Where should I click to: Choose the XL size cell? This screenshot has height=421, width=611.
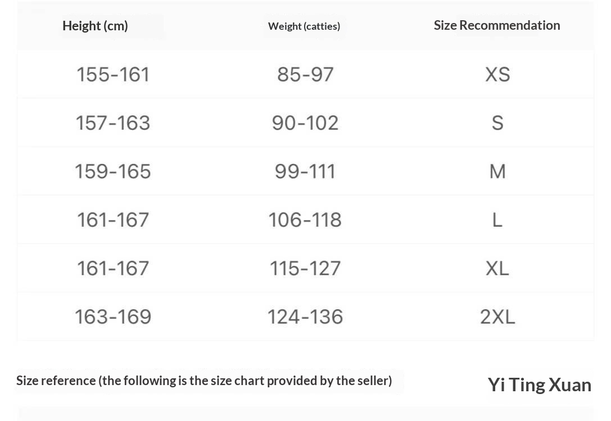(x=497, y=268)
